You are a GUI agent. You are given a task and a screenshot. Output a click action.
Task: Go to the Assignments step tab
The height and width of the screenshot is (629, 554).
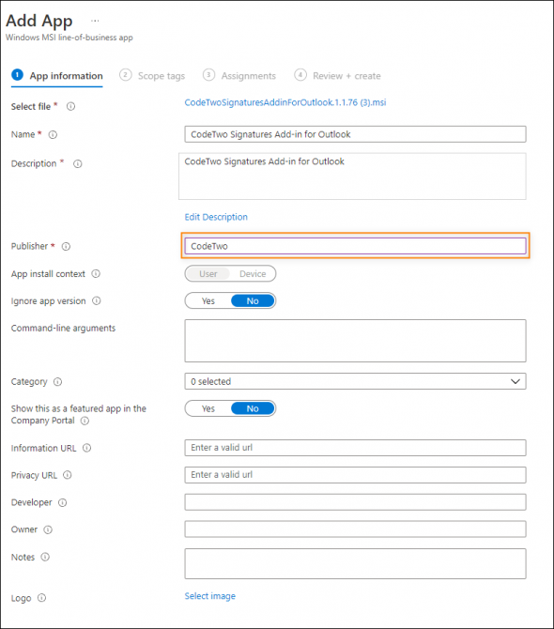coord(239,76)
